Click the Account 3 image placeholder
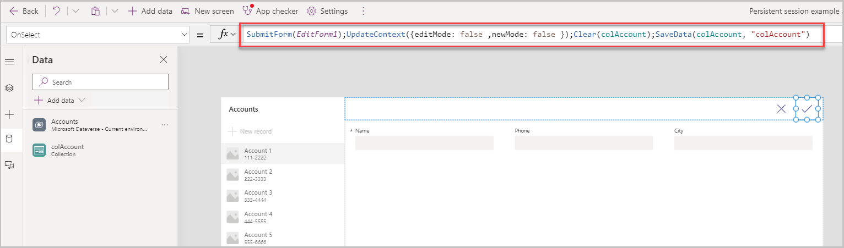 click(x=232, y=196)
